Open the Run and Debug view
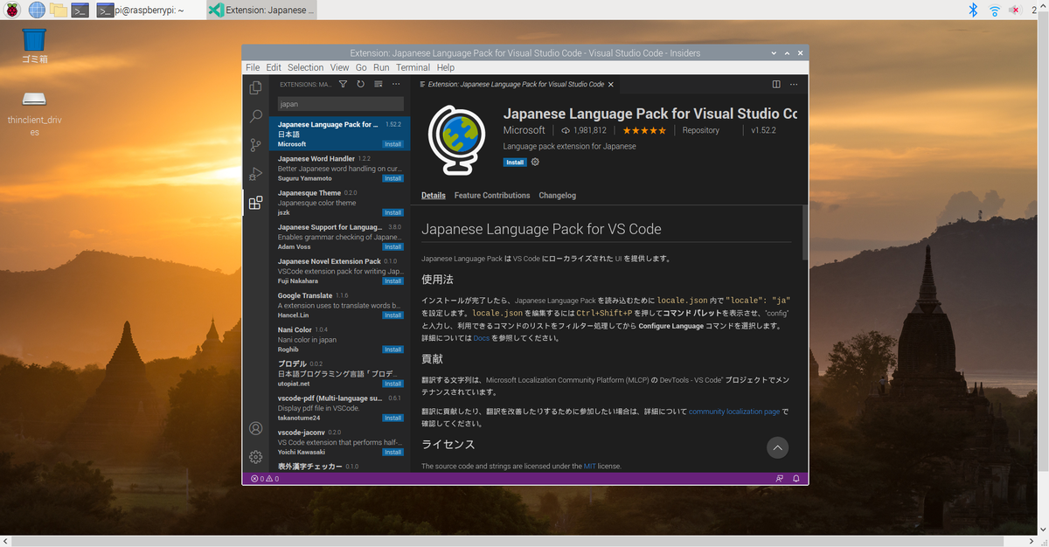This screenshot has height=547, width=1049. point(255,174)
